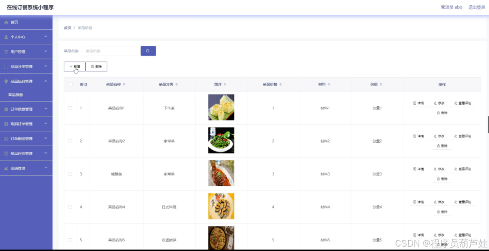
Task: Check the checkbox for 菜品名称1 row
Action: pyautogui.click(x=70, y=108)
